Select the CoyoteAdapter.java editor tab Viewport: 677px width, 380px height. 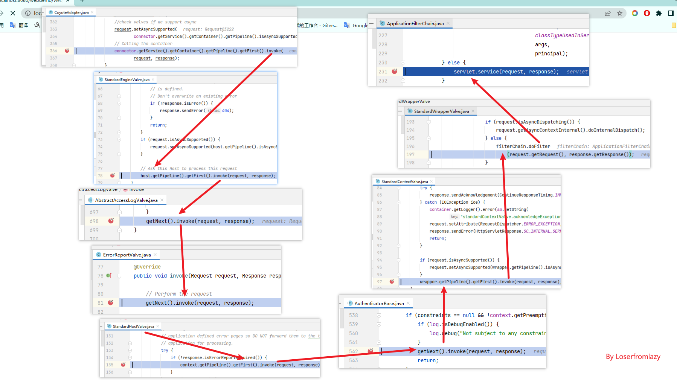point(71,12)
